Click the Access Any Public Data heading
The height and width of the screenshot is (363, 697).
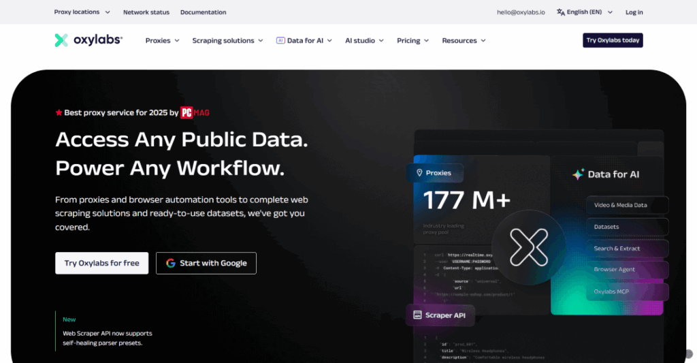tap(181, 140)
